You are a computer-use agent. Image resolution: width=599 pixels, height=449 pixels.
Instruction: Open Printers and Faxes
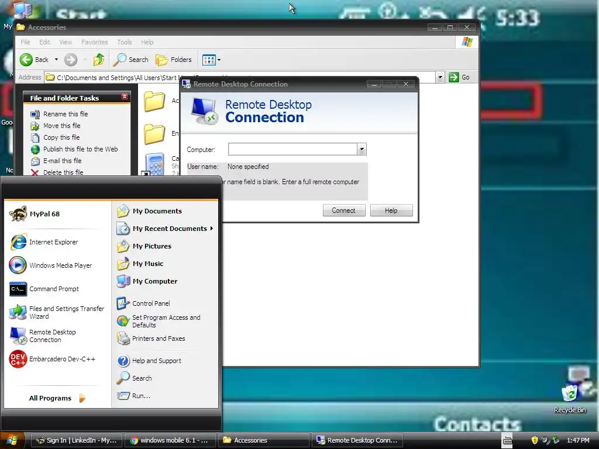151,339
